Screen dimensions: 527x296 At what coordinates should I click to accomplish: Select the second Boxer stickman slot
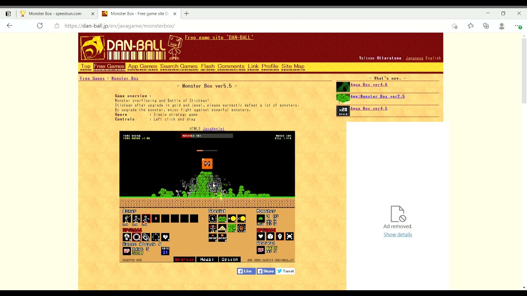tap(137, 218)
